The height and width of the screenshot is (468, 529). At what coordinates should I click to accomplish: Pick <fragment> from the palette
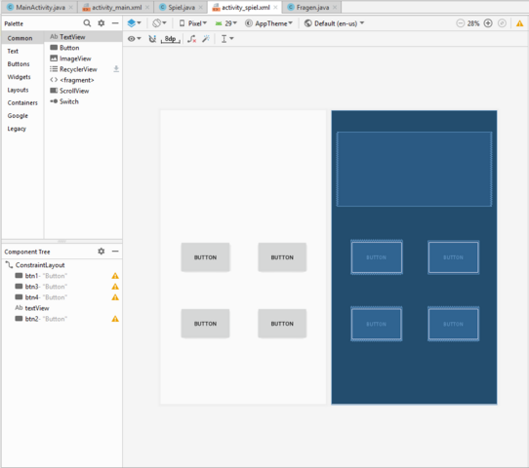(83, 80)
